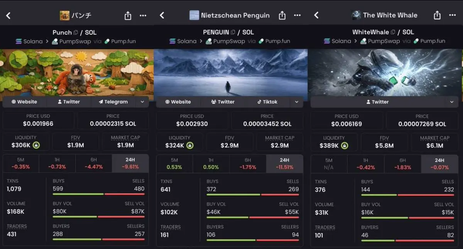Click The White Whale avatar icon
The height and width of the screenshot is (249, 463).
tap(357, 15)
